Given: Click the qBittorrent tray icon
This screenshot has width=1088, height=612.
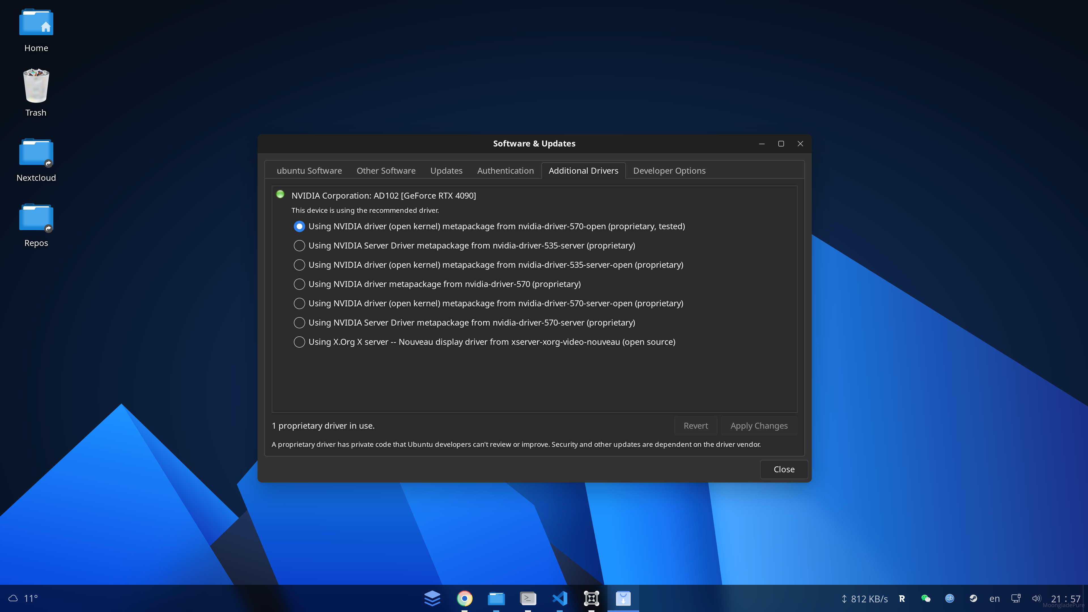Looking at the screenshot, I should click(x=949, y=598).
